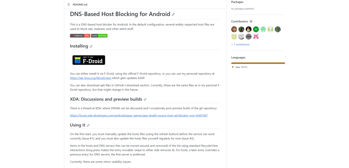Open the README table of contents icon
This screenshot has height=168, width=349.
point(69,4)
